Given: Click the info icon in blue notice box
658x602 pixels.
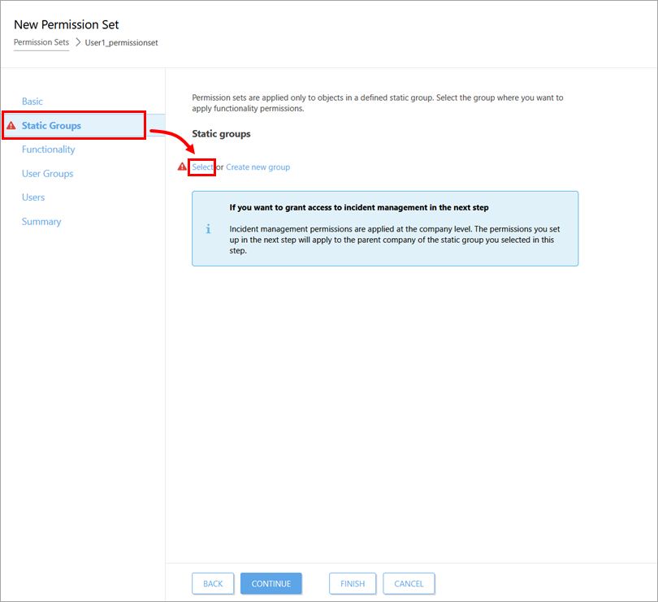Looking at the screenshot, I should (x=208, y=229).
